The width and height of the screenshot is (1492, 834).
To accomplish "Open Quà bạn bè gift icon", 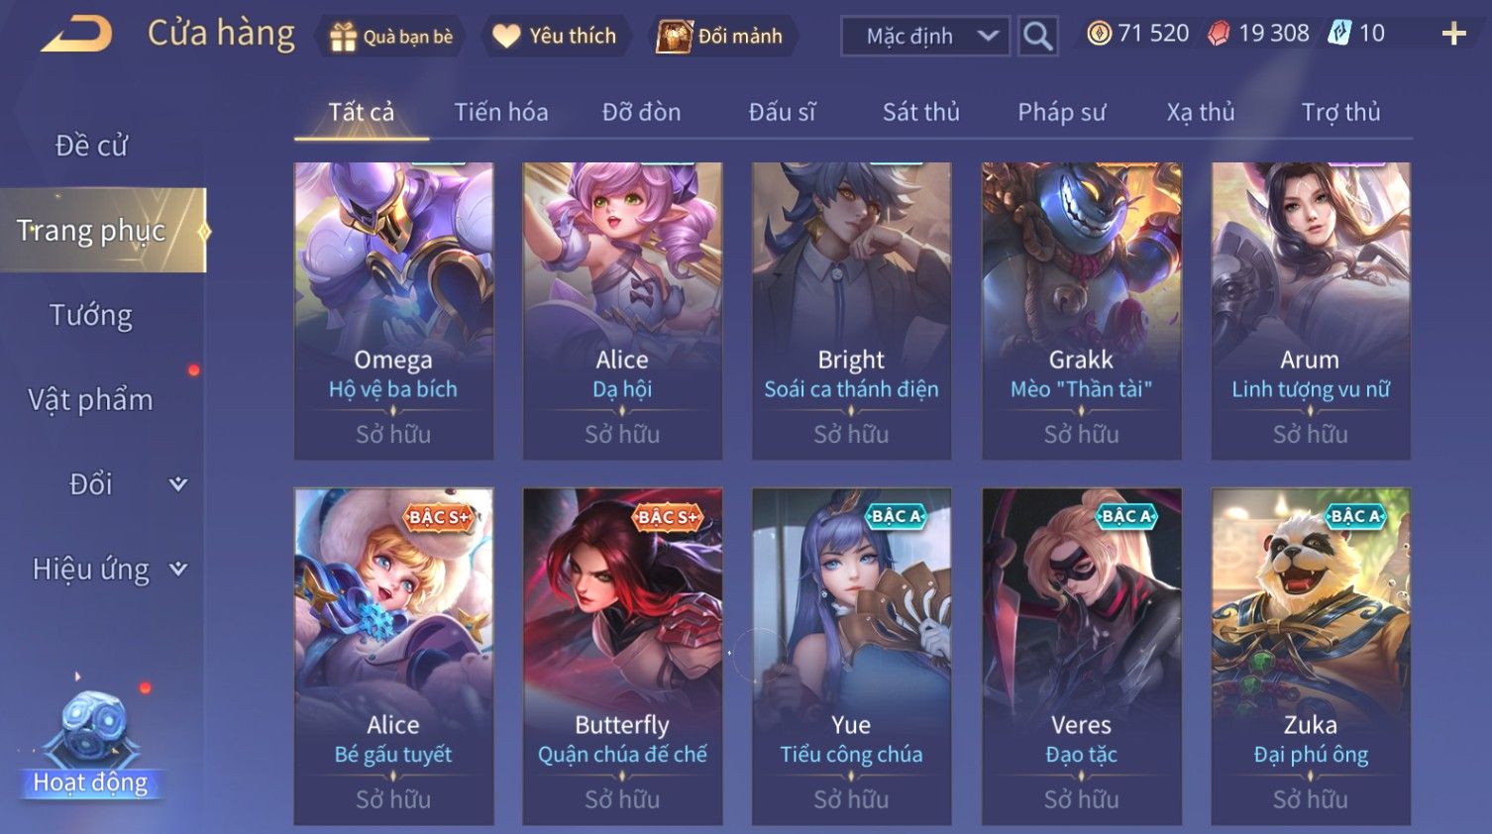I will [x=392, y=37].
